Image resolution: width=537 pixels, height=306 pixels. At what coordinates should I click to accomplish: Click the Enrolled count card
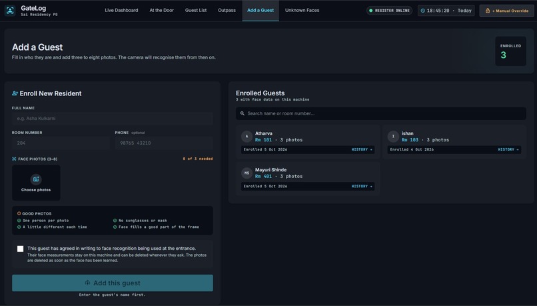[510, 51]
